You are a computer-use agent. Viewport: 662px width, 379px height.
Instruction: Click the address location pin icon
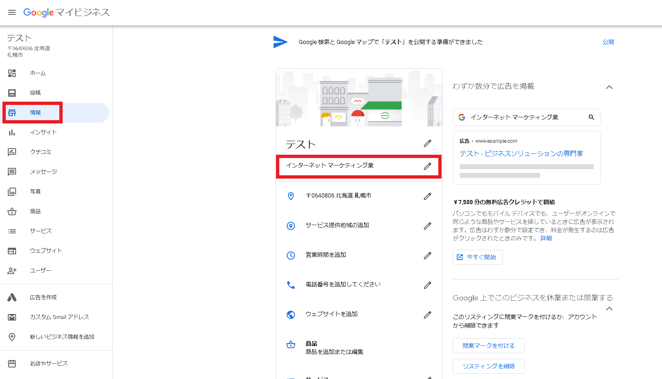[x=291, y=196]
